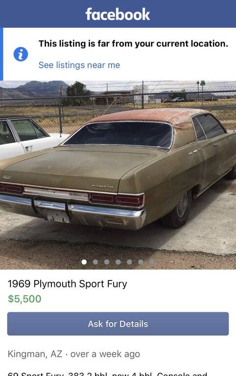
Task: Select the last photo carousel dot
Action: (x=152, y=262)
